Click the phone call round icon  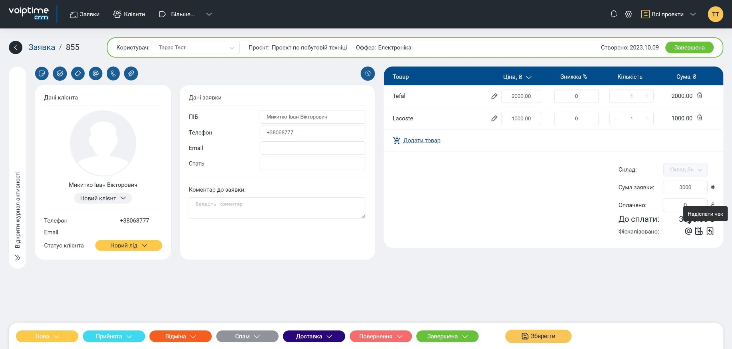pos(113,74)
